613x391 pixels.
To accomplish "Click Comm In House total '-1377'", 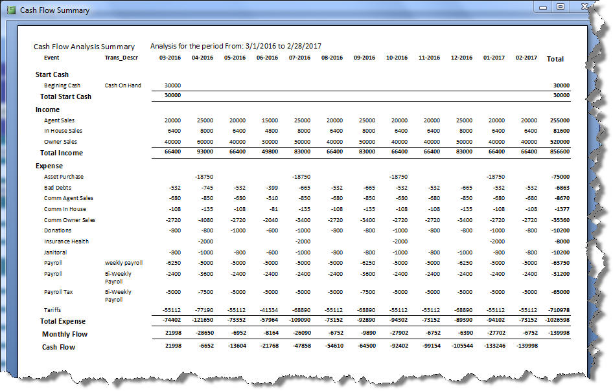I will click(562, 209).
